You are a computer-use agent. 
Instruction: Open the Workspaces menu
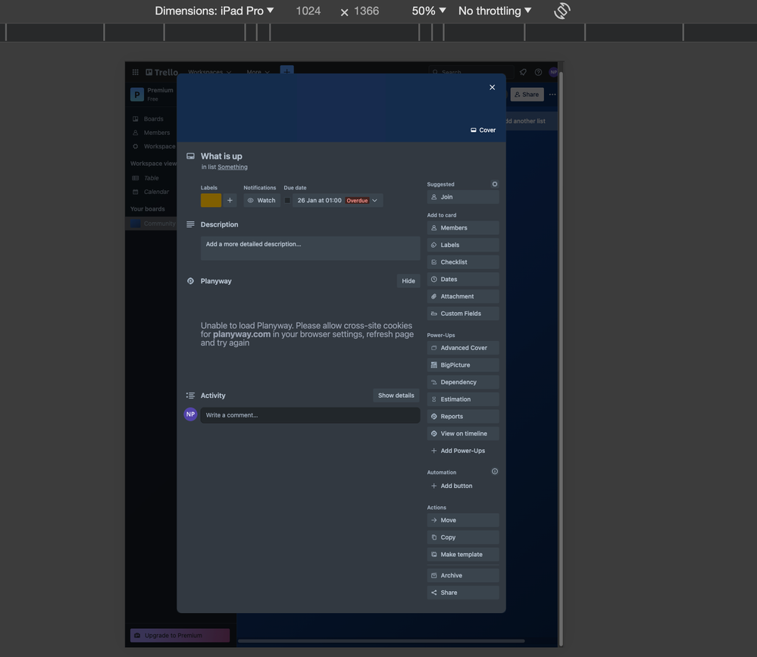(x=208, y=72)
